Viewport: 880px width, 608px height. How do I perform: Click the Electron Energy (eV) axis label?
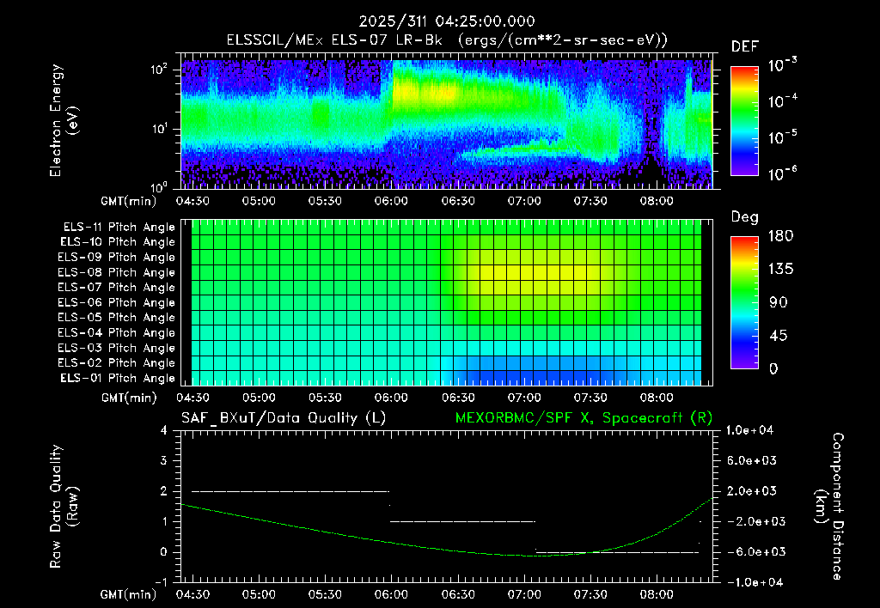tap(64, 120)
